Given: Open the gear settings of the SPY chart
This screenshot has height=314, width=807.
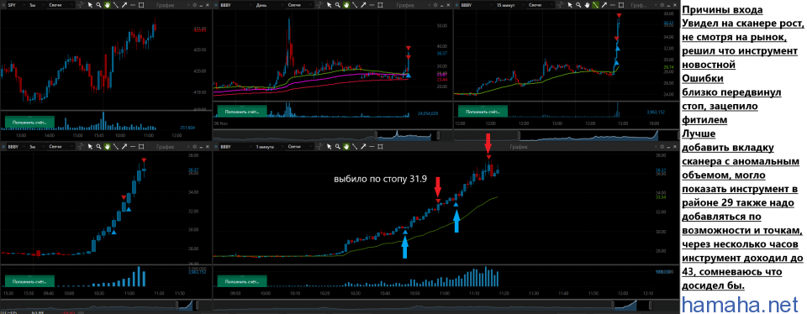Looking at the screenshot, I should [x=194, y=5].
